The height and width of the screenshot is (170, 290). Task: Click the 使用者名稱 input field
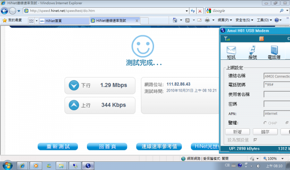click(277, 94)
